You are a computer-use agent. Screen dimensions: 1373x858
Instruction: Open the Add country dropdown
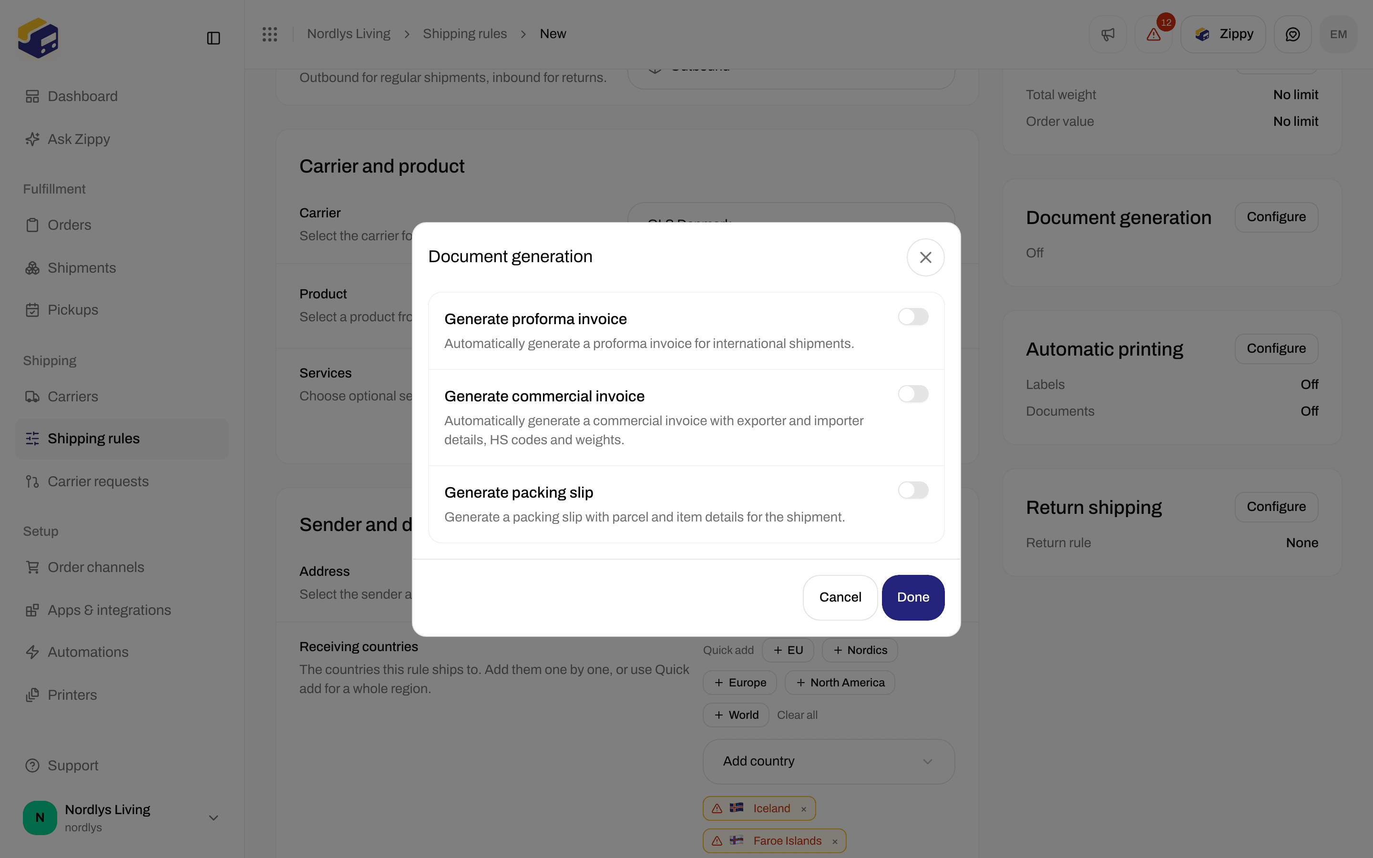tap(829, 762)
